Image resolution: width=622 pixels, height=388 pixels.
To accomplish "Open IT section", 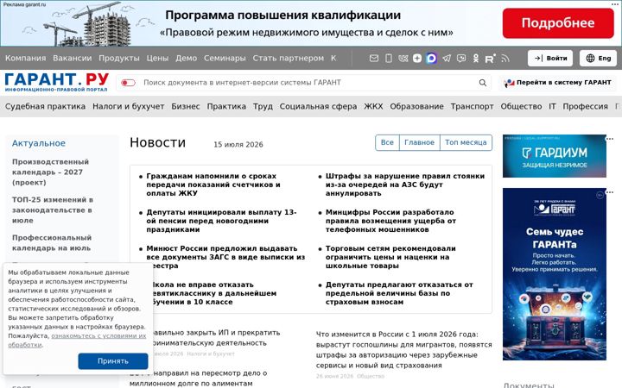I will coord(552,107).
